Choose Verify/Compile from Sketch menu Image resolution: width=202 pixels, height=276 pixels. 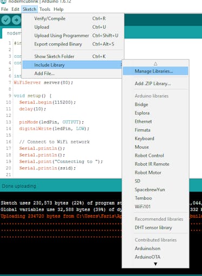[x=73, y=18]
